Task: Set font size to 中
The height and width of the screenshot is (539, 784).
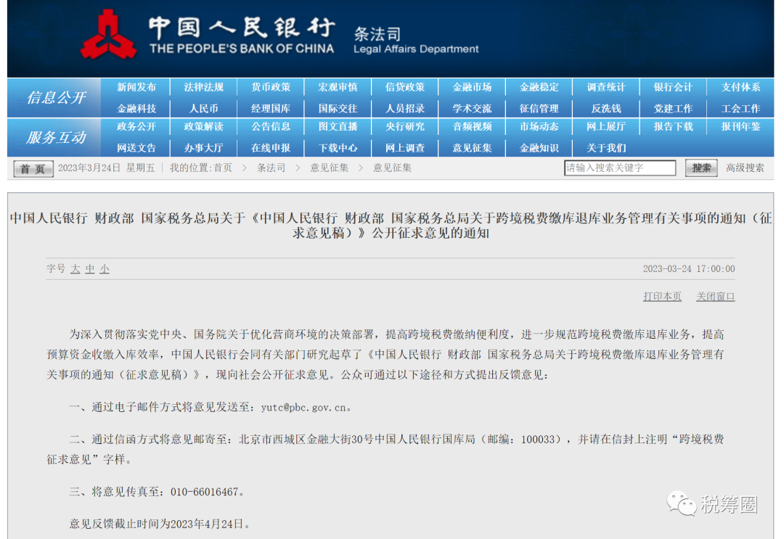Action: pos(90,268)
